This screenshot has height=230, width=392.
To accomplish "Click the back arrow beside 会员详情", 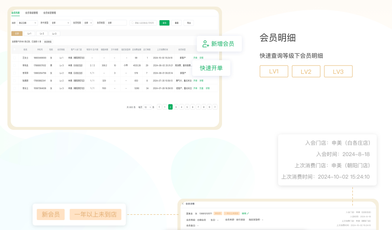I will coord(183,204).
